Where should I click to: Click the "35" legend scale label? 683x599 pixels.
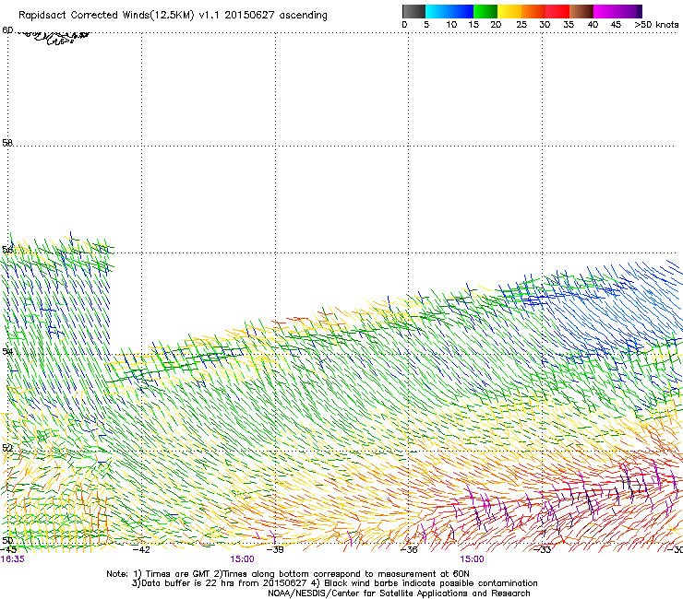pyautogui.click(x=569, y=25)
